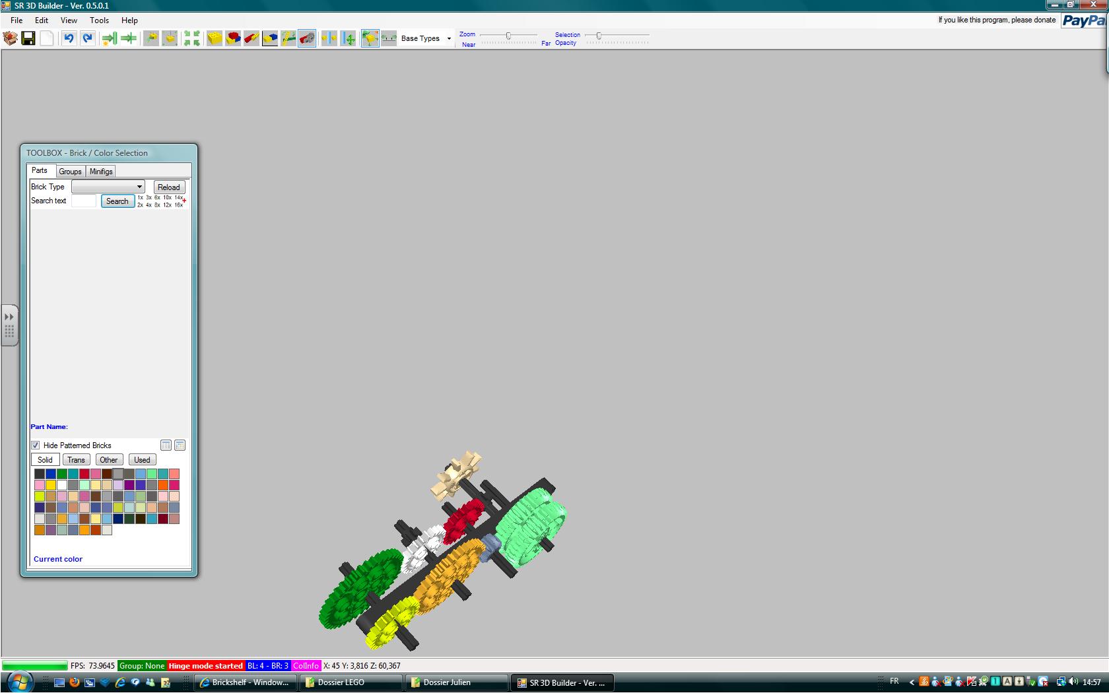
Task: Open Dossier Julien taskbar button
Action: coord(457,682)
